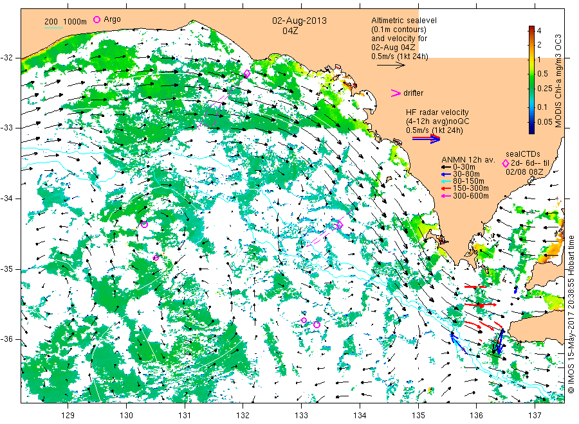579x424 pixels.
Task: Click the magenta 300-600m ANMN arrow icon
Action: click(x=446, y=196)
